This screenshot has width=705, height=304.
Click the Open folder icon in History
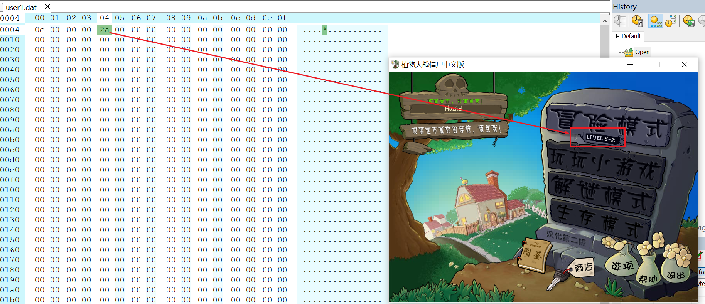[x=629, y=52]
